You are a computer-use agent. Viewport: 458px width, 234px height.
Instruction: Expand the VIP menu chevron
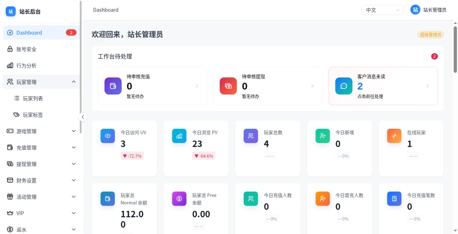(74, 213)
